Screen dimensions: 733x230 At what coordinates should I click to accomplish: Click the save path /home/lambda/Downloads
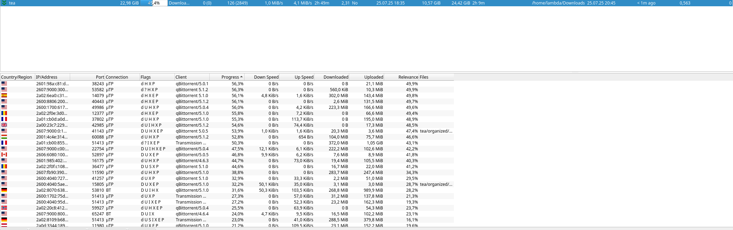[x=558, y=3]
